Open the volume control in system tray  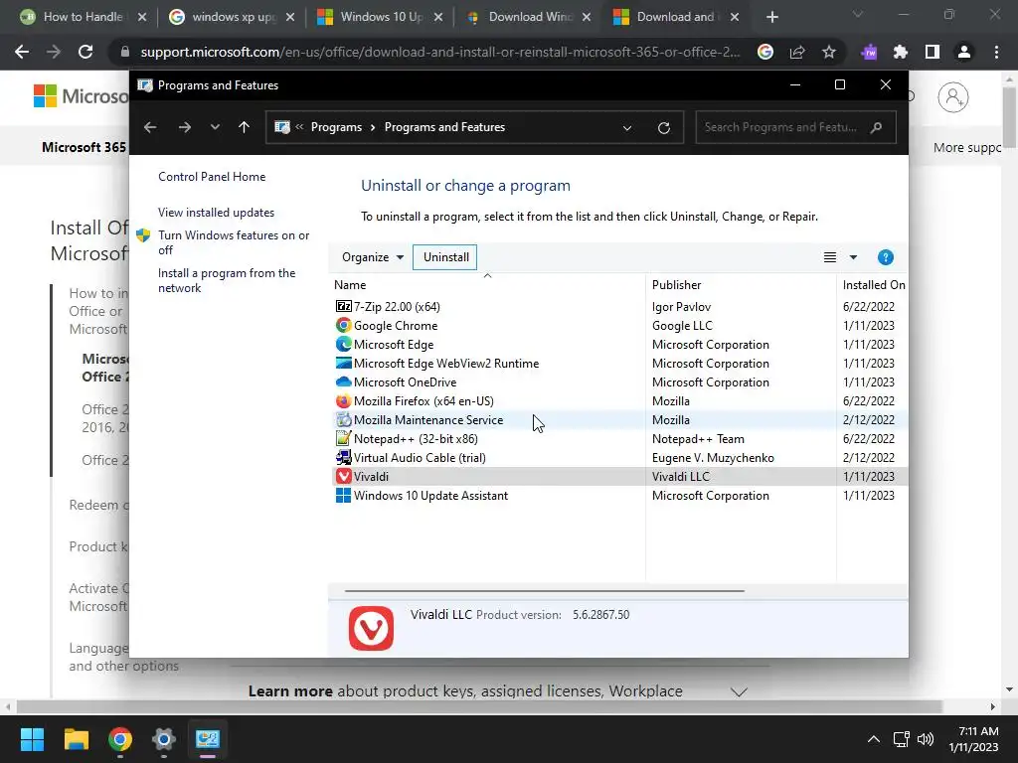pos(926,739)
